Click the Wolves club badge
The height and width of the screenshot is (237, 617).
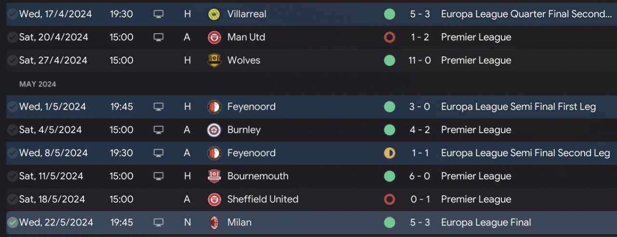point(214,61)
